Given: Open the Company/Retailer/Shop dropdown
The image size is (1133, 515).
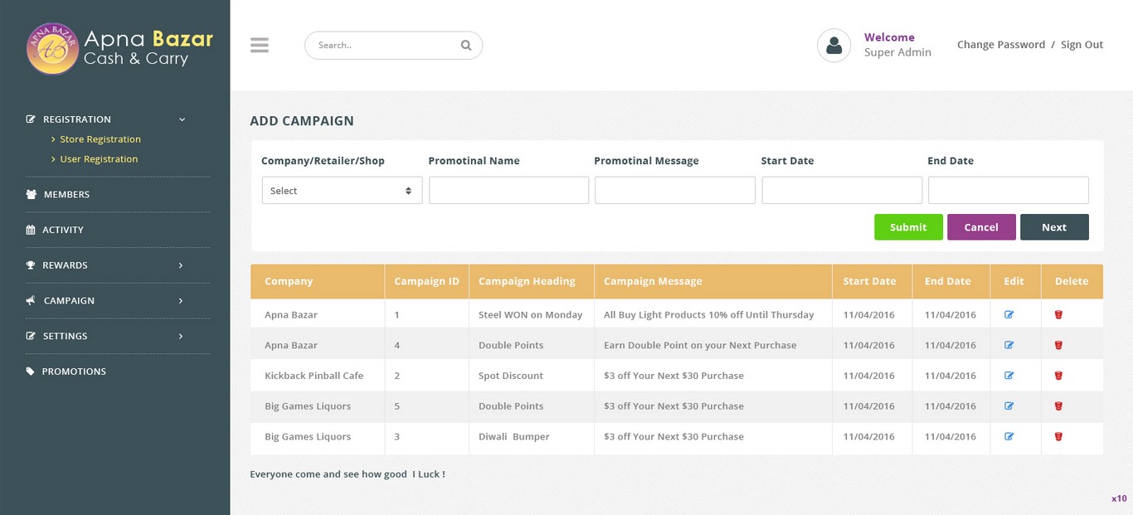Looking at the screenshot, I should (342, 191).
